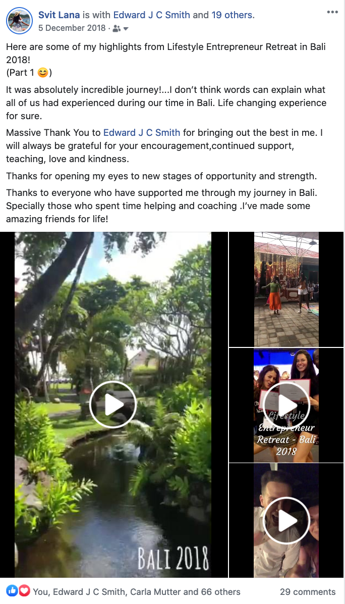Play the large Bali 2018 garden video
This screenshot has height=604, width=345.
[x=112, y=405]
